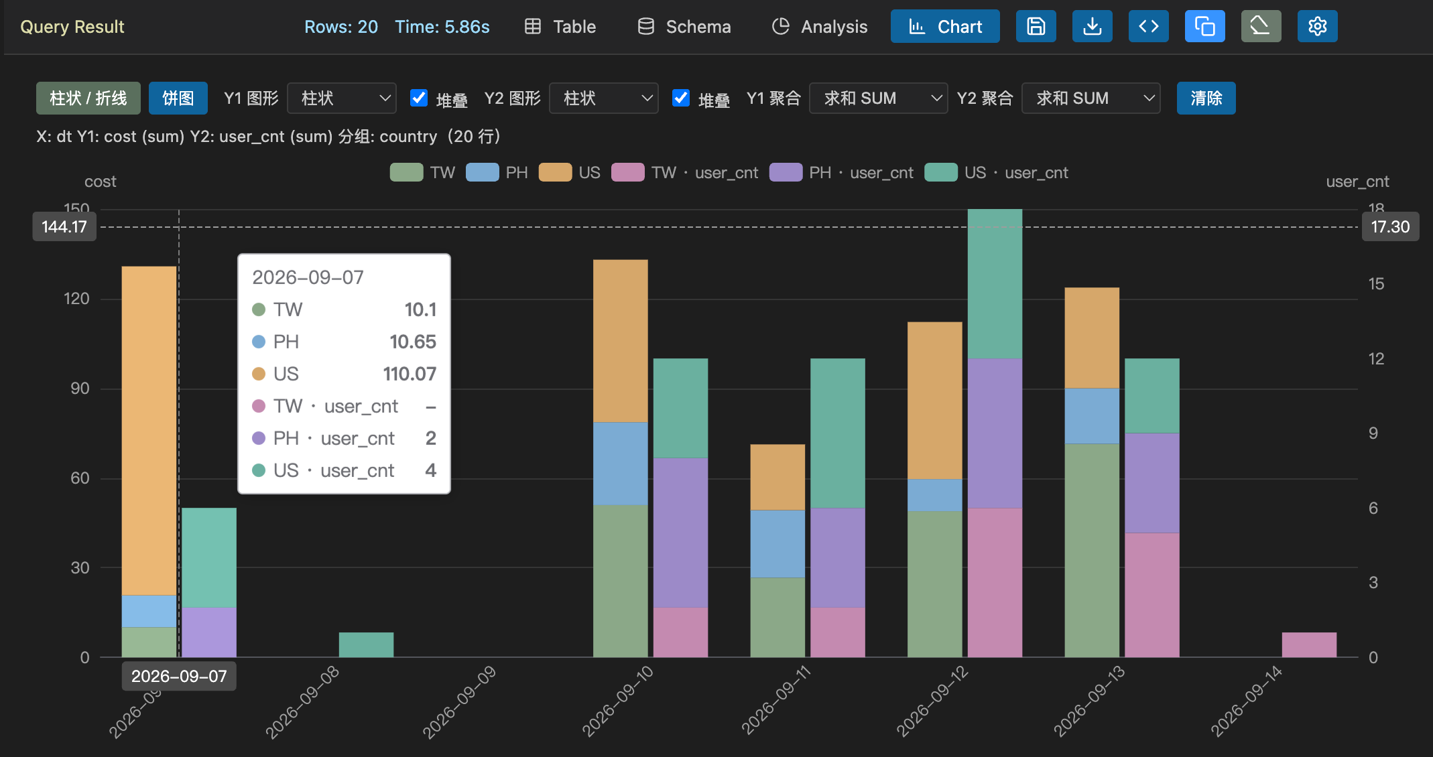Click the eraser icon button
This screenshot has width=1433, height=757.
coord(1261,26)
